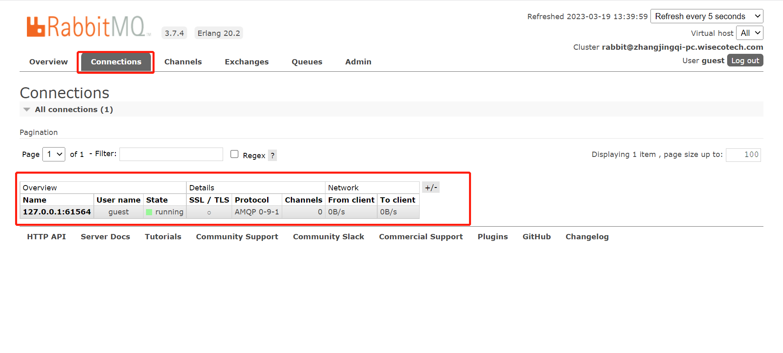Sort by the User name column

tap(118, 200)
